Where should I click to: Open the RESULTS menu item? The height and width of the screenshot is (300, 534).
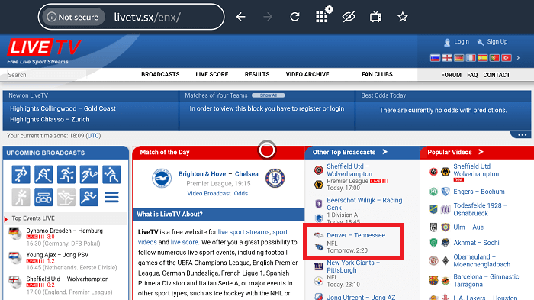tap(257, 74)
